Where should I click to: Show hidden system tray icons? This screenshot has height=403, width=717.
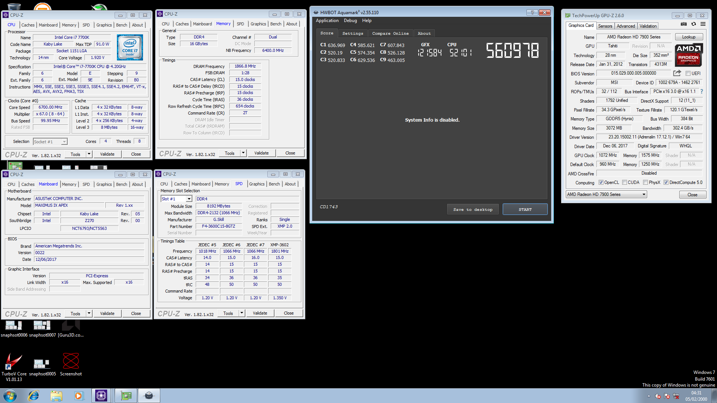click(x=649, y=396)
